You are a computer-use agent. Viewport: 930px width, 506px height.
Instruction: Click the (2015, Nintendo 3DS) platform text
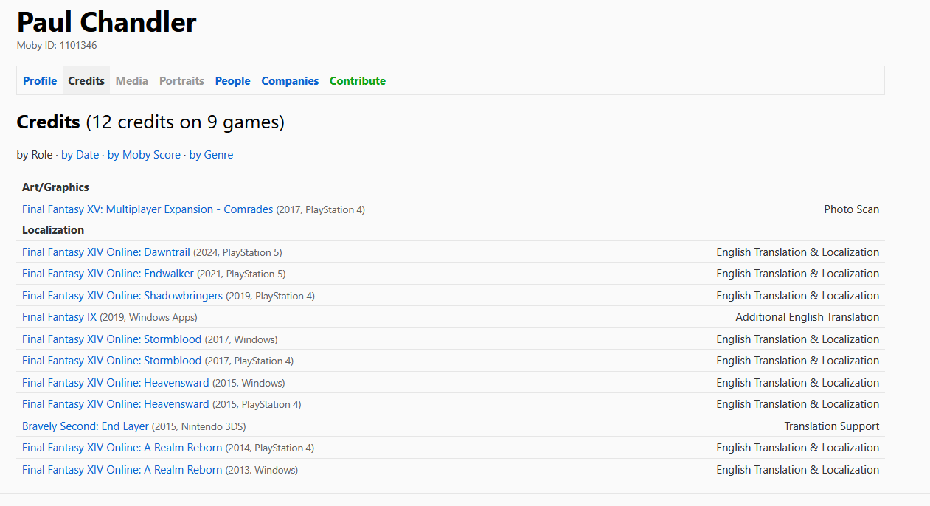click(x=199, y=427)
